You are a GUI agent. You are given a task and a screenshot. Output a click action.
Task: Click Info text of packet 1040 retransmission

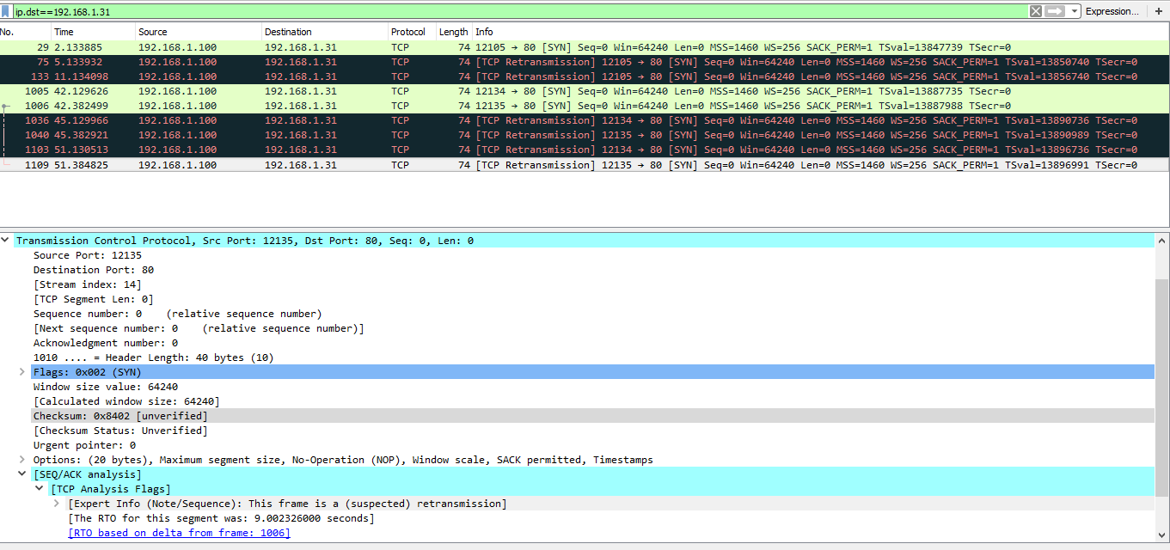click(x=806, y=135)
